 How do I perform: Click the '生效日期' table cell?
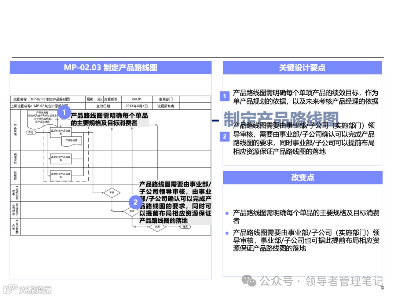103,106
